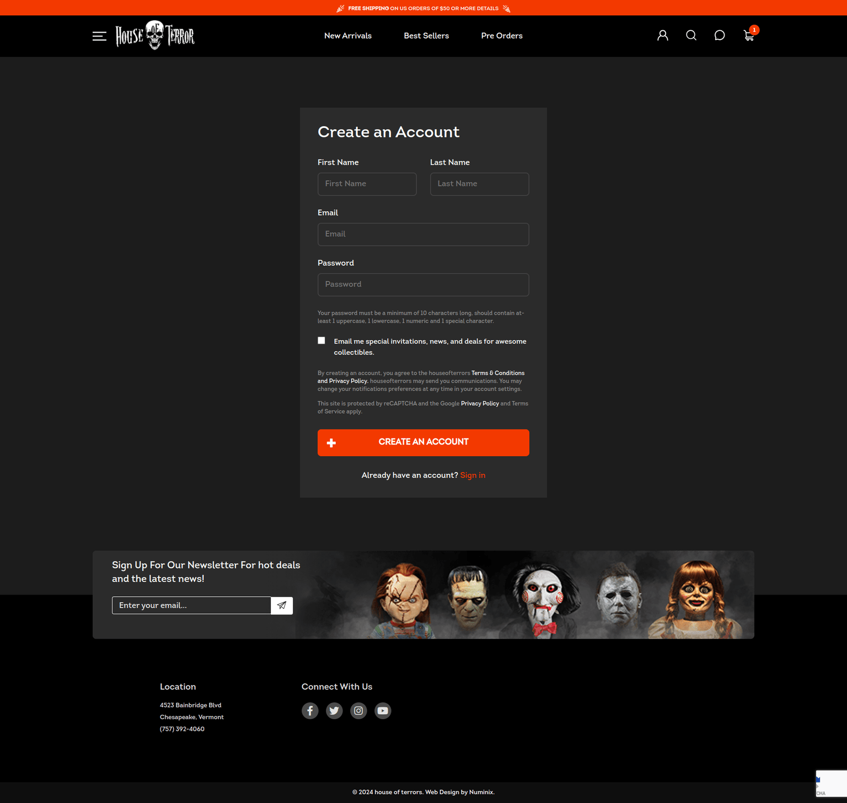Screen dimensions: 847x803
Task: Click the House of Terror skull logo
Action: 155,35
